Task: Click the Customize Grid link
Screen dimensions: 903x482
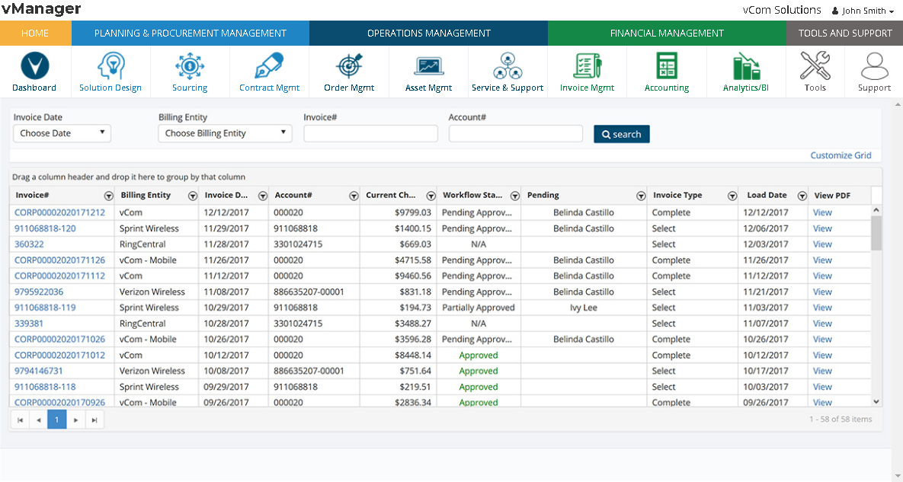Action: pyautogui.click(x=841, y=155)
